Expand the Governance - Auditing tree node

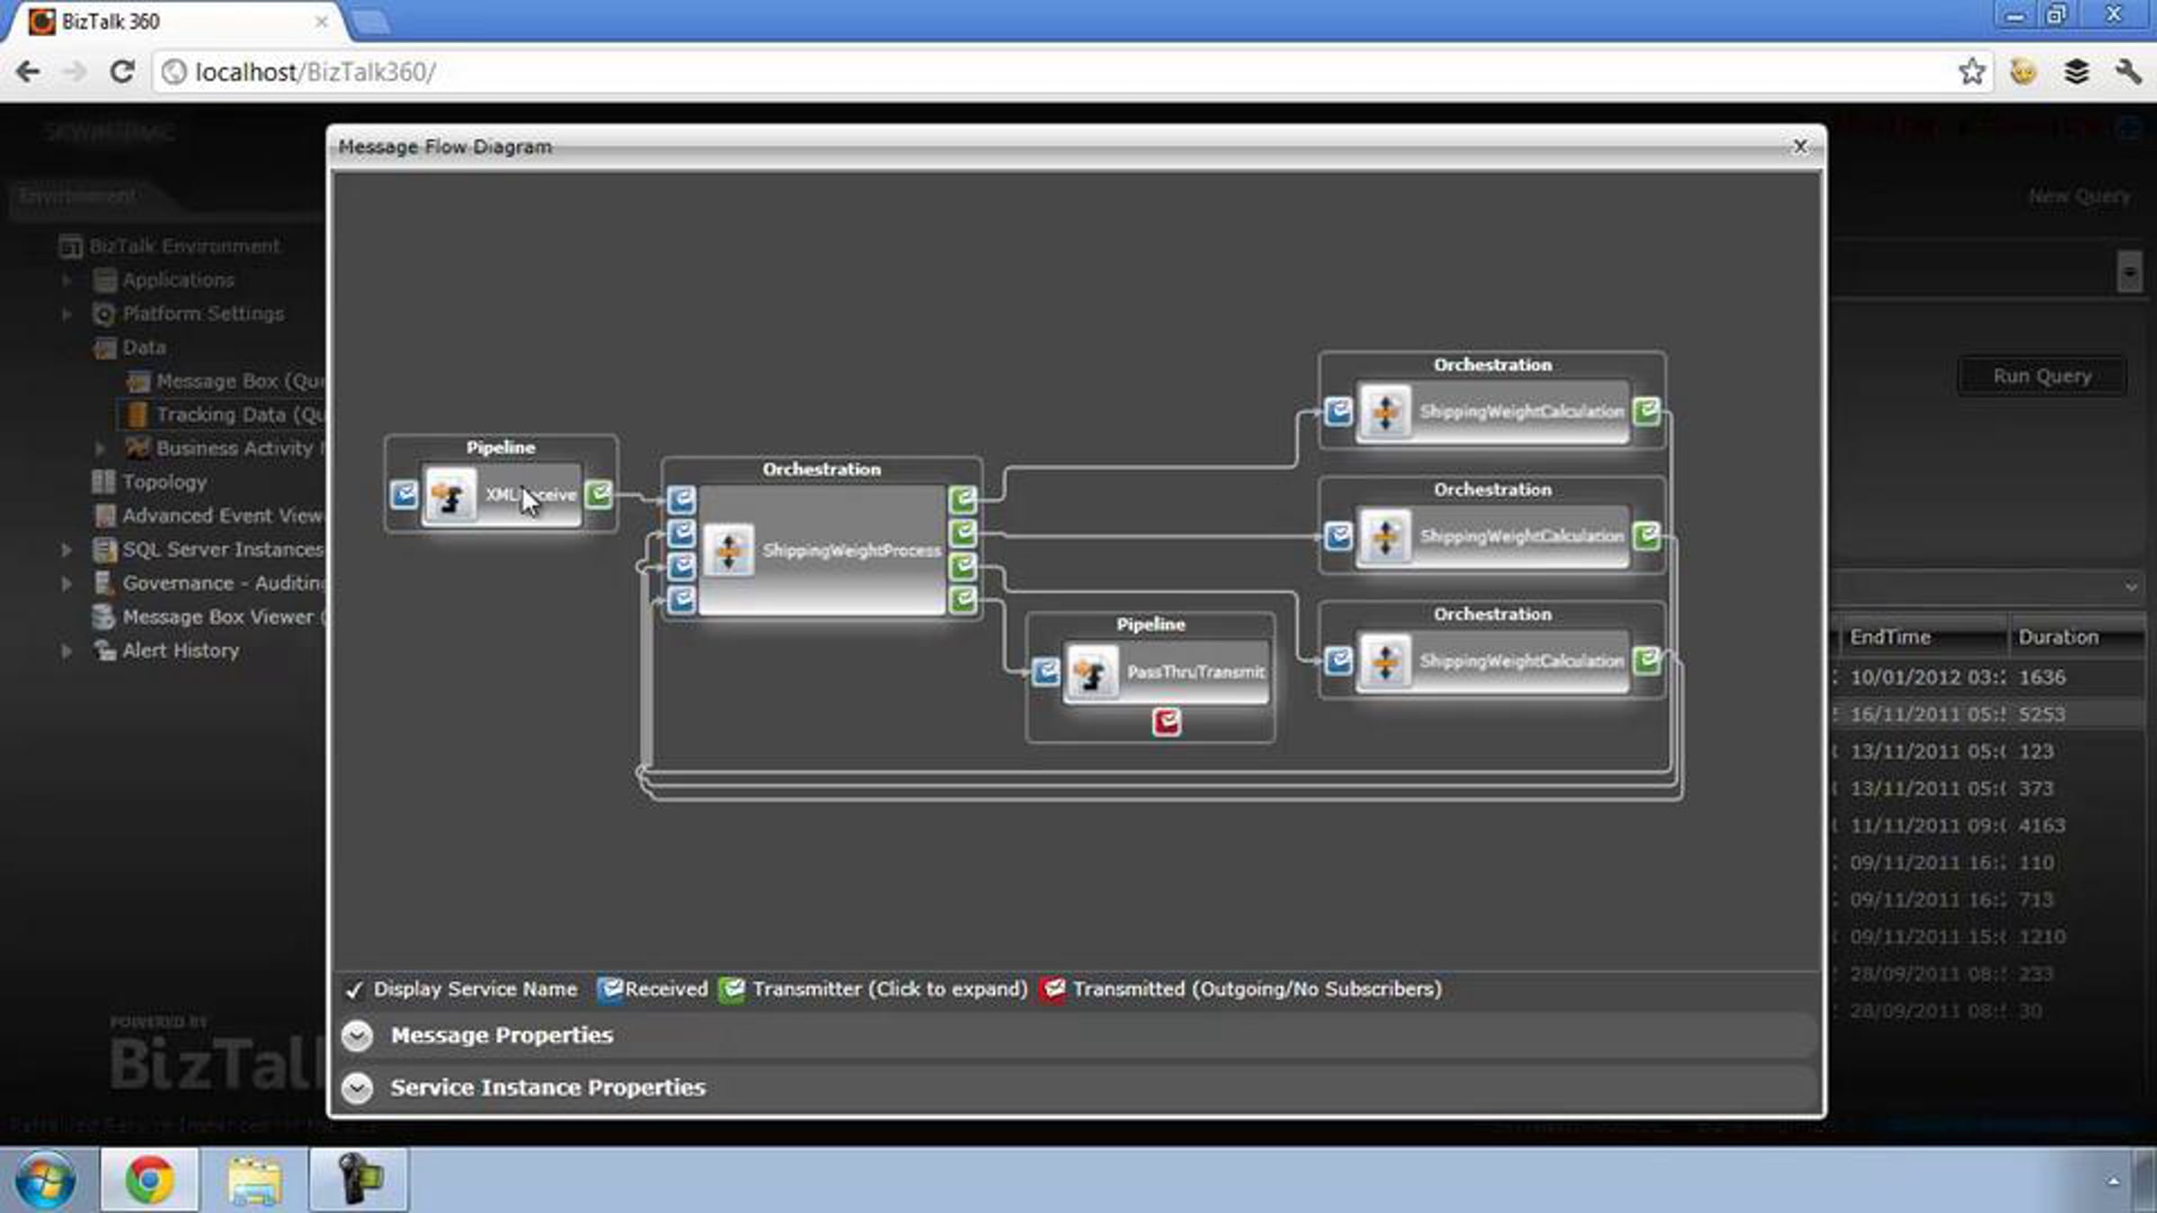(x=67, y=583)
